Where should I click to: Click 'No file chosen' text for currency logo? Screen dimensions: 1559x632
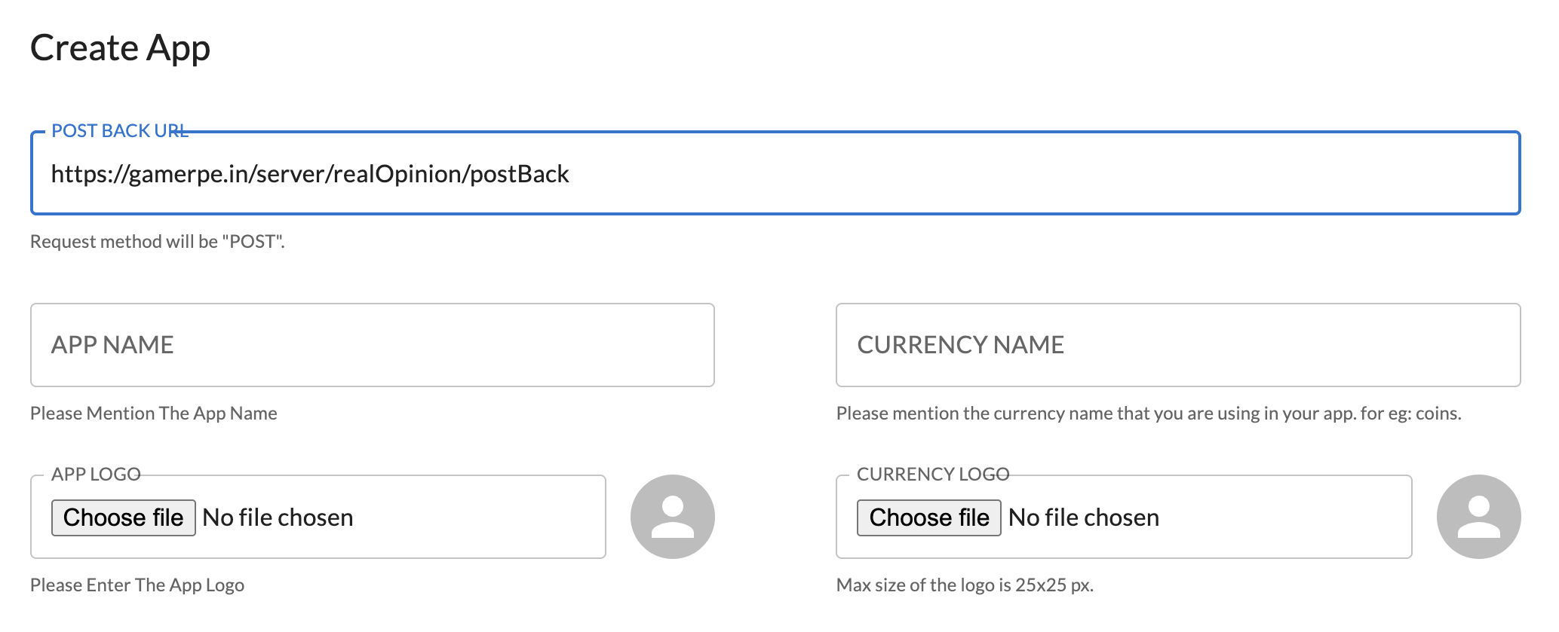1083,518
